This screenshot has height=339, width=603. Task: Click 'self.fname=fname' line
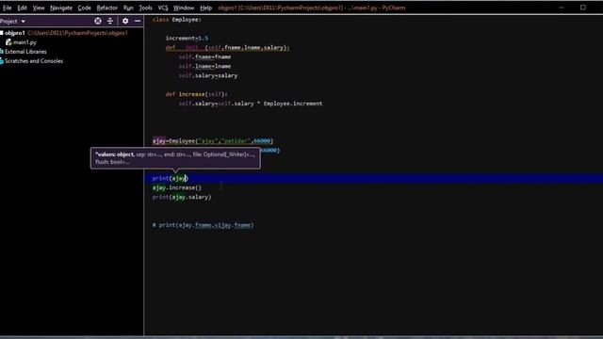click(x=204, y=56)
